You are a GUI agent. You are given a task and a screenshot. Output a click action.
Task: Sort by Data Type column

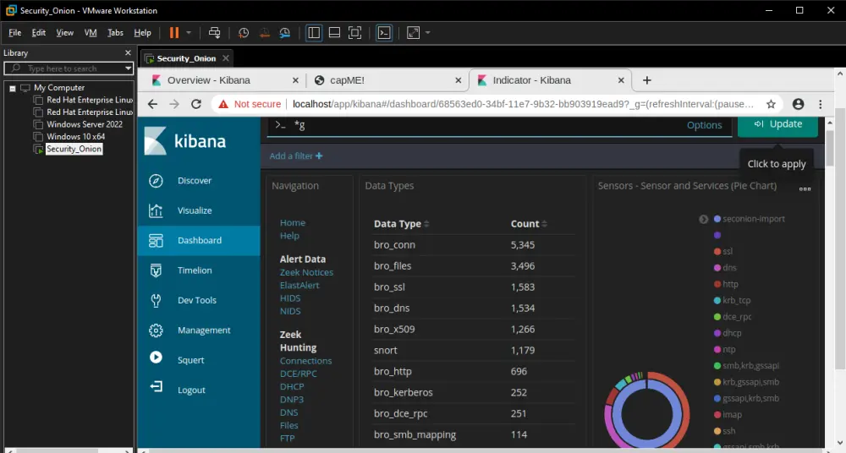tap(401, 224)
